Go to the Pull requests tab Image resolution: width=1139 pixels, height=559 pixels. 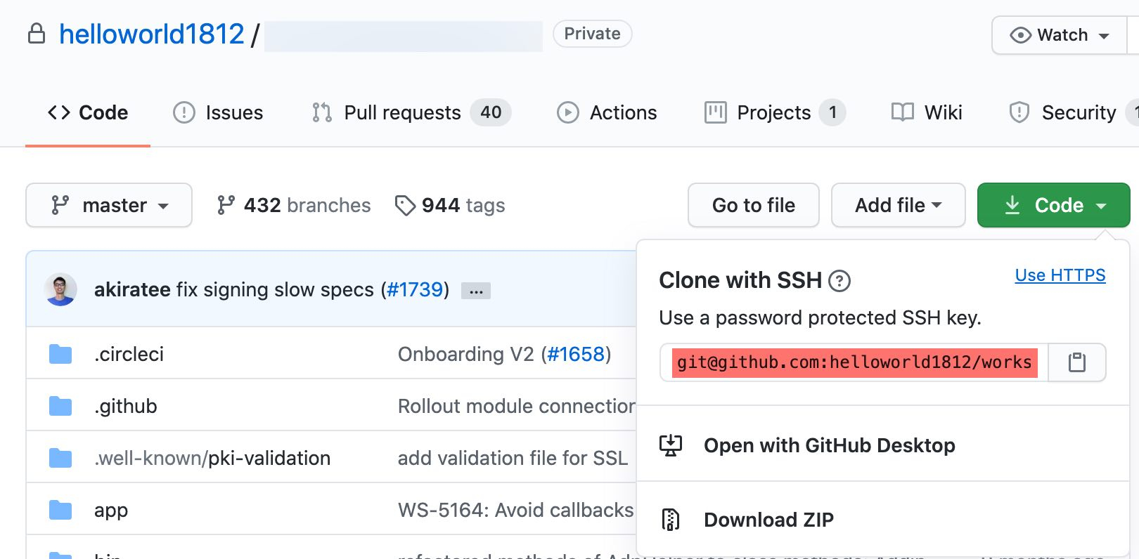(x=411, y=112)
